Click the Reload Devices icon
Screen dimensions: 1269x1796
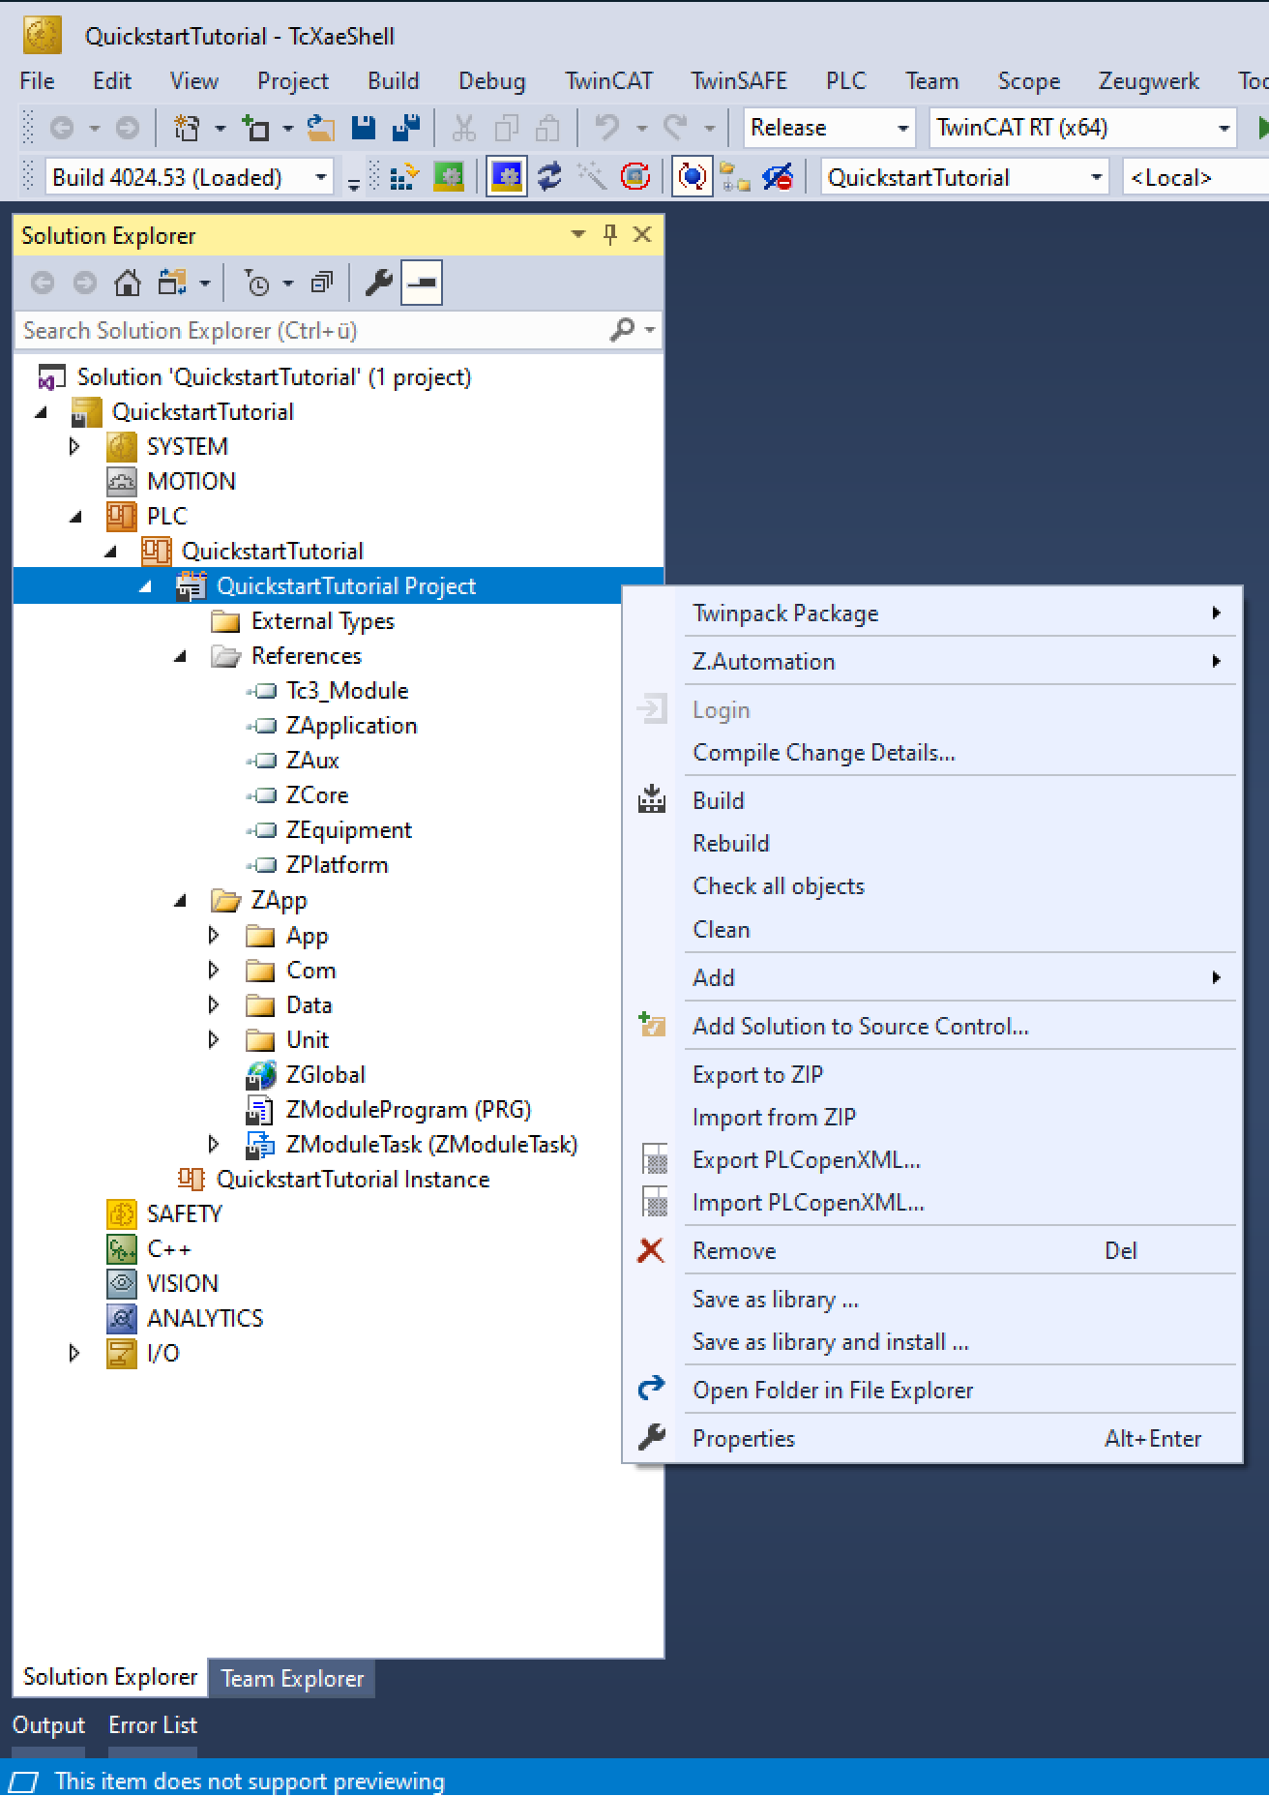click(x=550, y=177)
